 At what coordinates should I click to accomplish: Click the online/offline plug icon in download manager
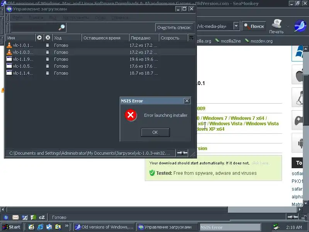click(x=182, y=153)
